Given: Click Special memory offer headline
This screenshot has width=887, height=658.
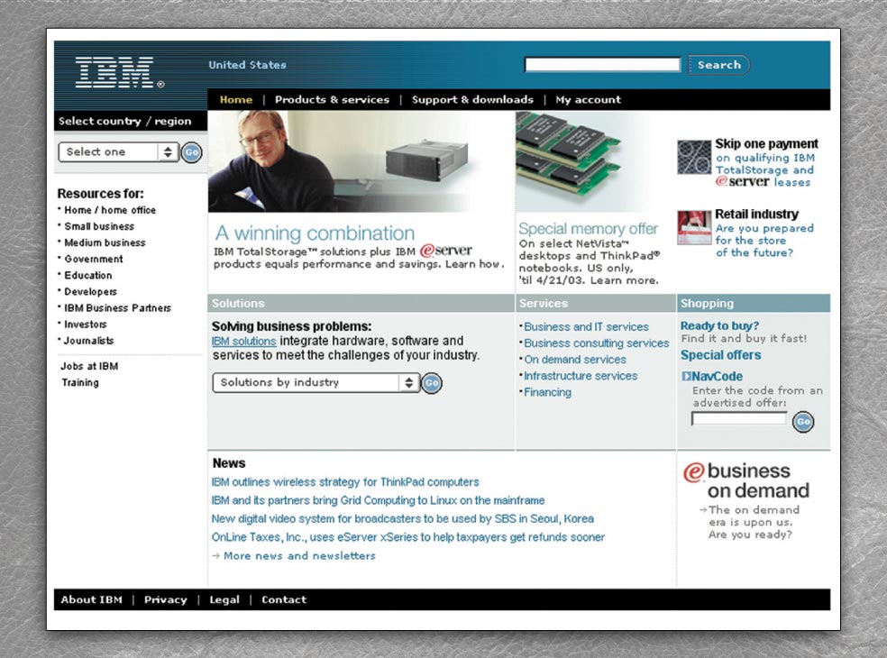Looking at the screenshot, I should click(588, 229).
